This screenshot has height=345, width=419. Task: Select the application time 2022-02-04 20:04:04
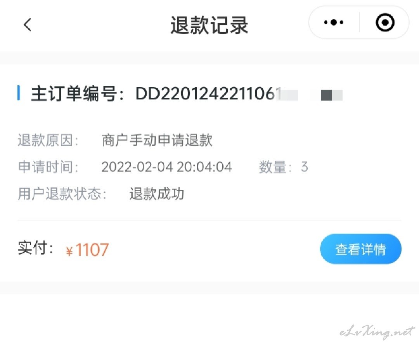(166, 167)
